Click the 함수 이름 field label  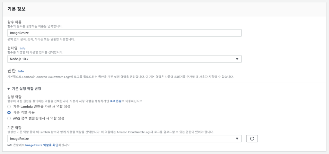(x=14, y=22)
